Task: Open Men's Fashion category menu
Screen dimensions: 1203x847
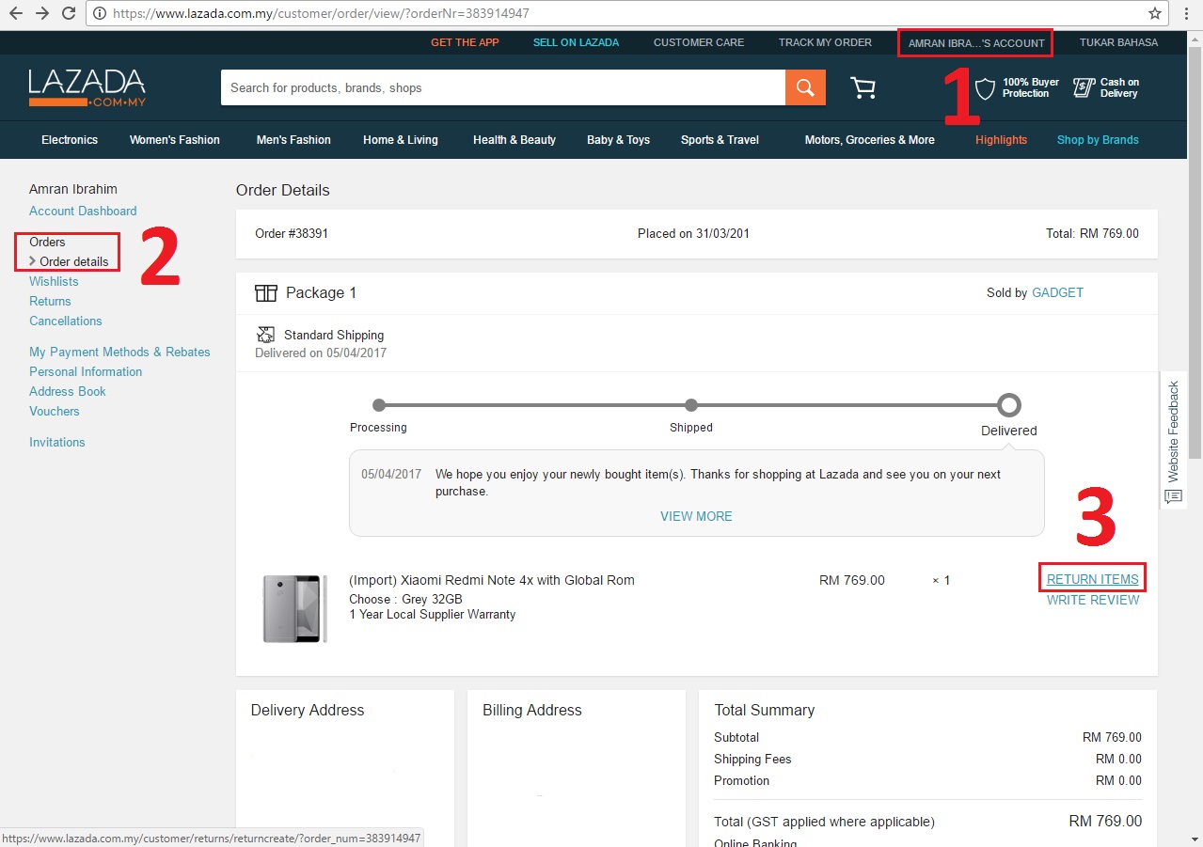Action: pos(293,140)
